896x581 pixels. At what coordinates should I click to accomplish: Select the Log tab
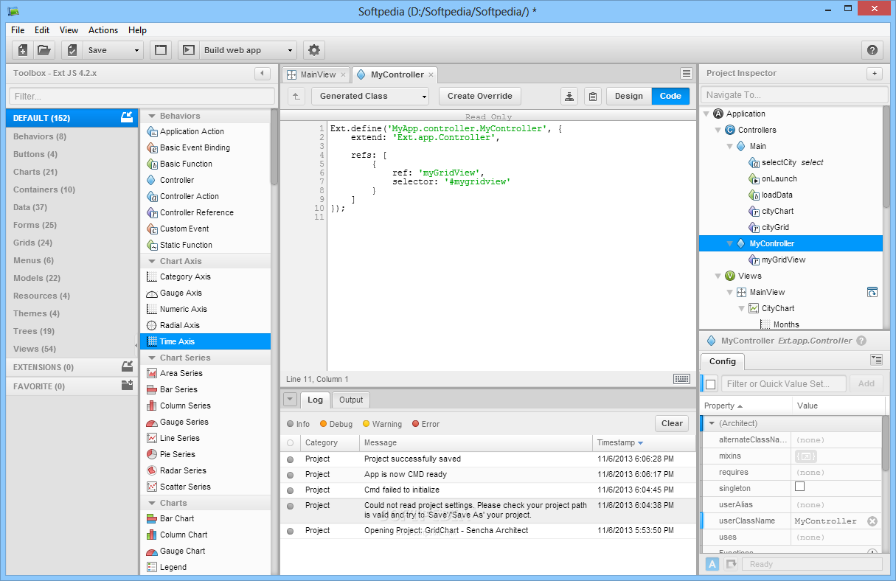click(x=315, y=400)
